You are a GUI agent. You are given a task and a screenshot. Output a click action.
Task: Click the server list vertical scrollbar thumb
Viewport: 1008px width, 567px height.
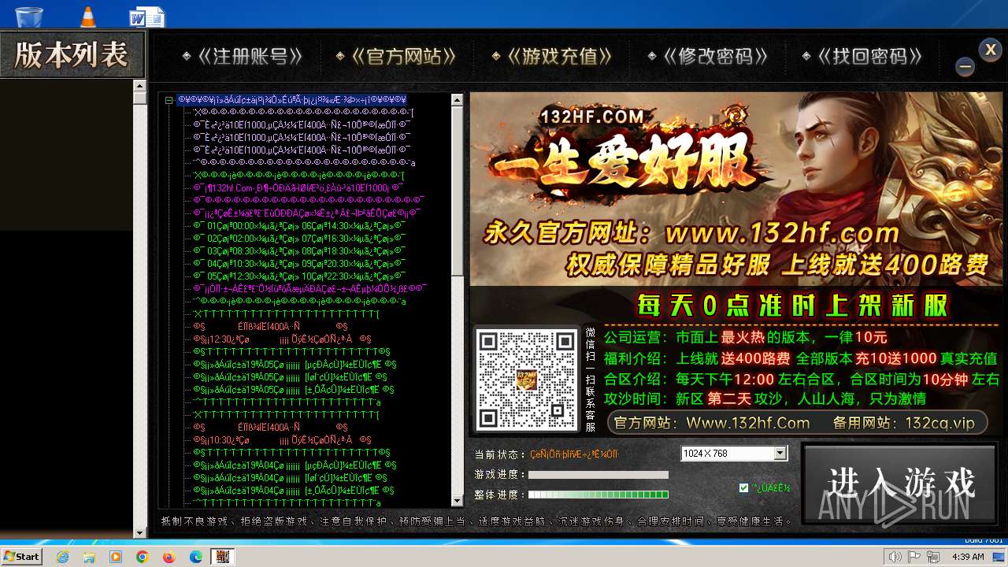[x=458, y=191]
